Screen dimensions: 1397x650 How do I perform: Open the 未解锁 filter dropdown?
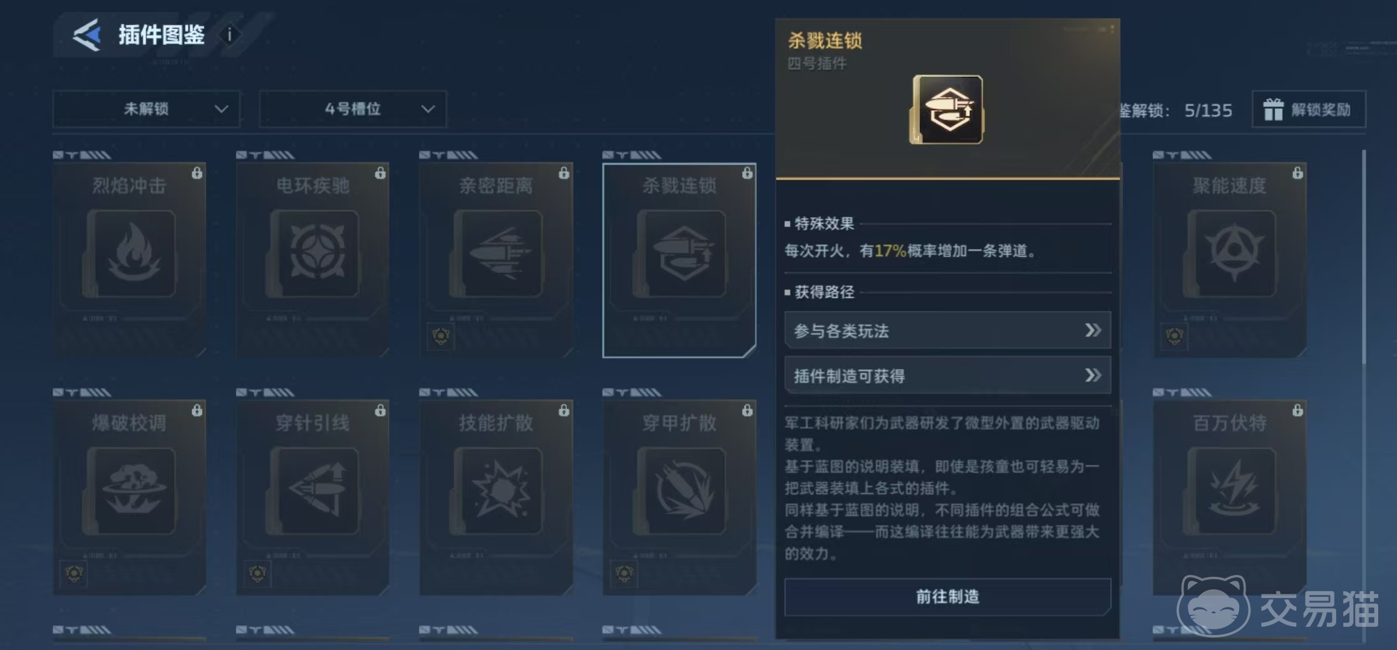pyautogui.click(x=147, y=109)
